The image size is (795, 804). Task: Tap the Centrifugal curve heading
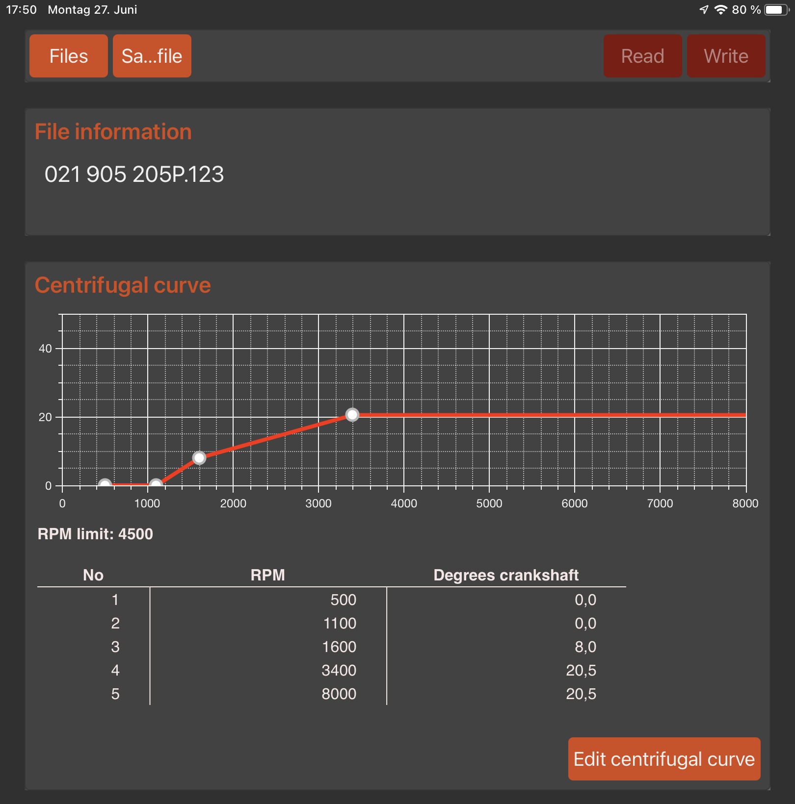click(x=123, y=285)
